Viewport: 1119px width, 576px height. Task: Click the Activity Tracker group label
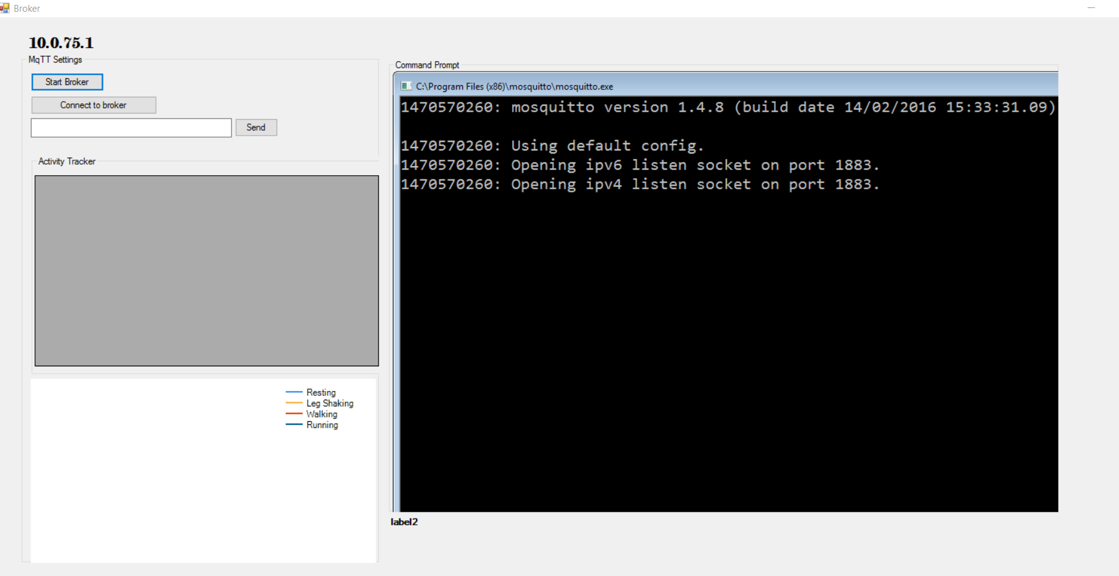[x=67, y=162]
